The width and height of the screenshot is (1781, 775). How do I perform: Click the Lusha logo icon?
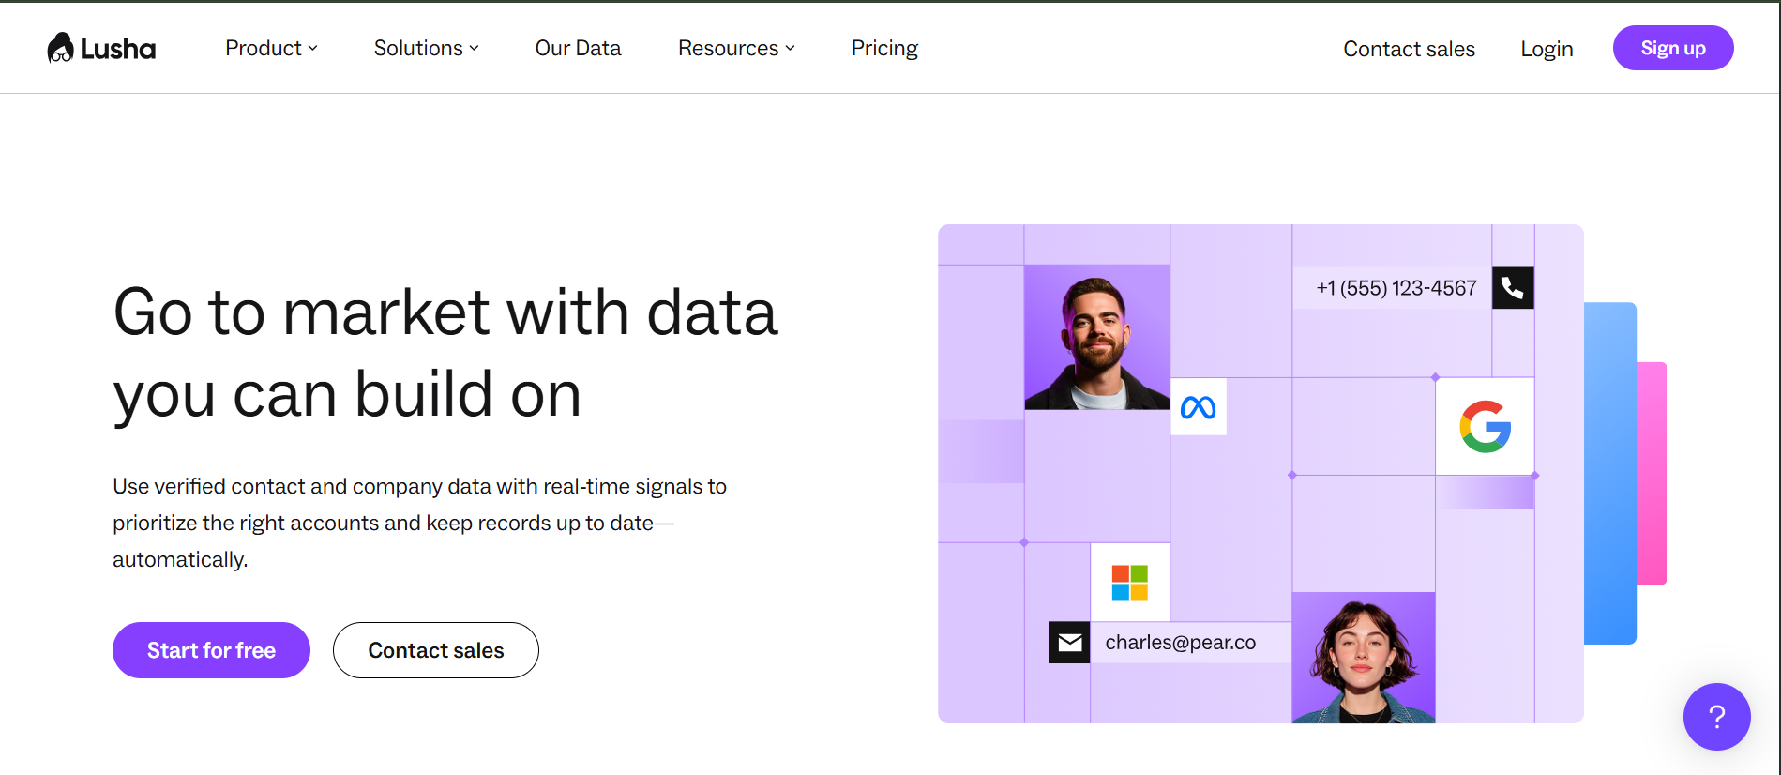[x=61, y=48]
